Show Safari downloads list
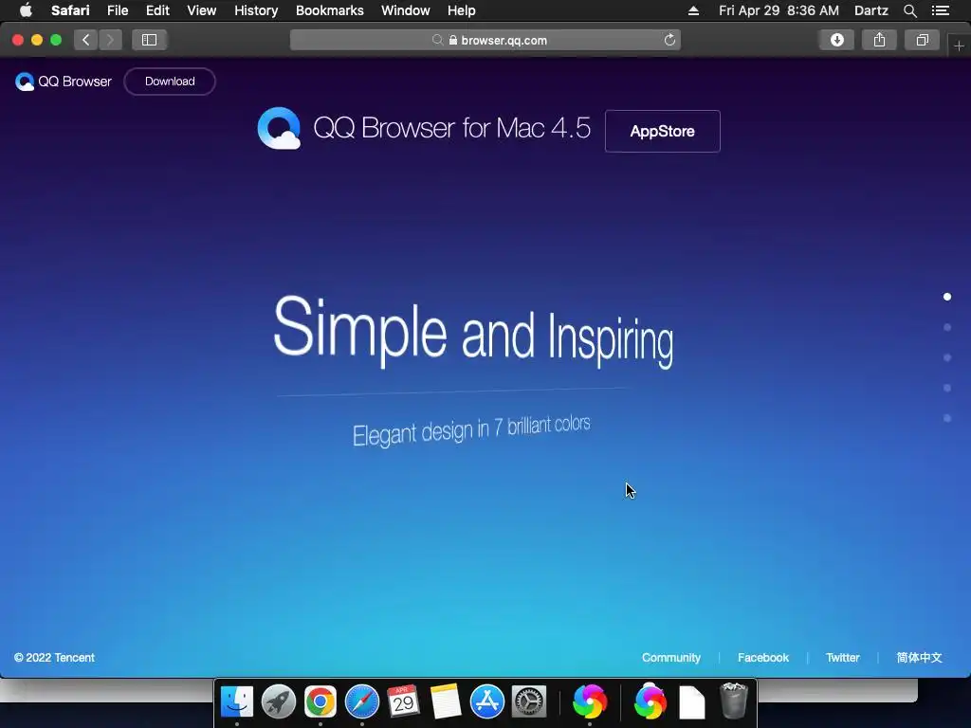Image resolution: width=971 pixels, height=728 pixels. (836, 40)
